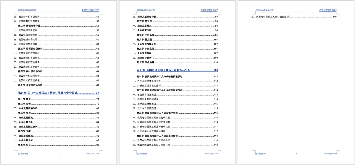Click 第三节 绿篱机市场分析 entry
The width and height of the screenshot is (355, 165).
[x=58, y=48]
